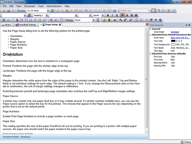The height and width of the screenshot is (144, 192).
Task: Open the Display Player dropdown
Action: pyautogui.click(x=93, y=20)
